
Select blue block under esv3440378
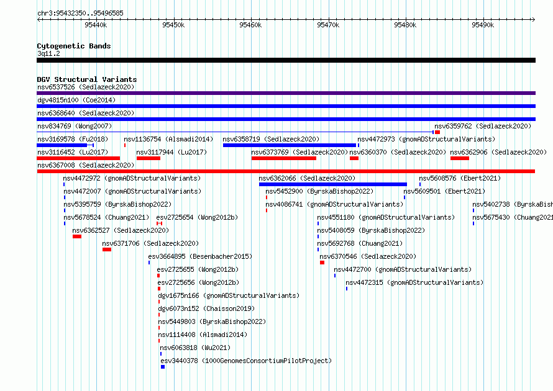tap(163, 367)
